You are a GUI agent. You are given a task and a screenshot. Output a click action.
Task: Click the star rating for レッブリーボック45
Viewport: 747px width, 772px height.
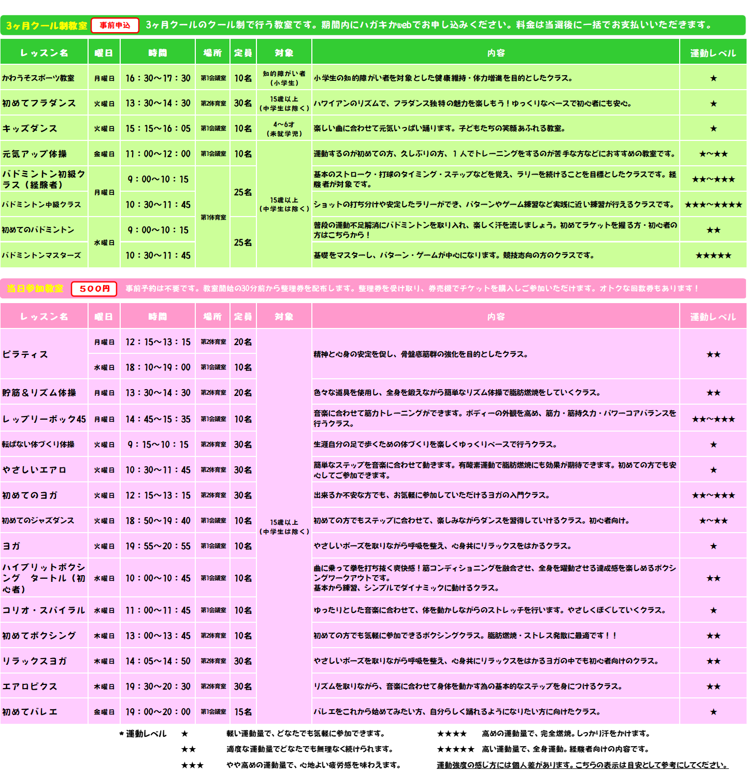tap(713, 419)
